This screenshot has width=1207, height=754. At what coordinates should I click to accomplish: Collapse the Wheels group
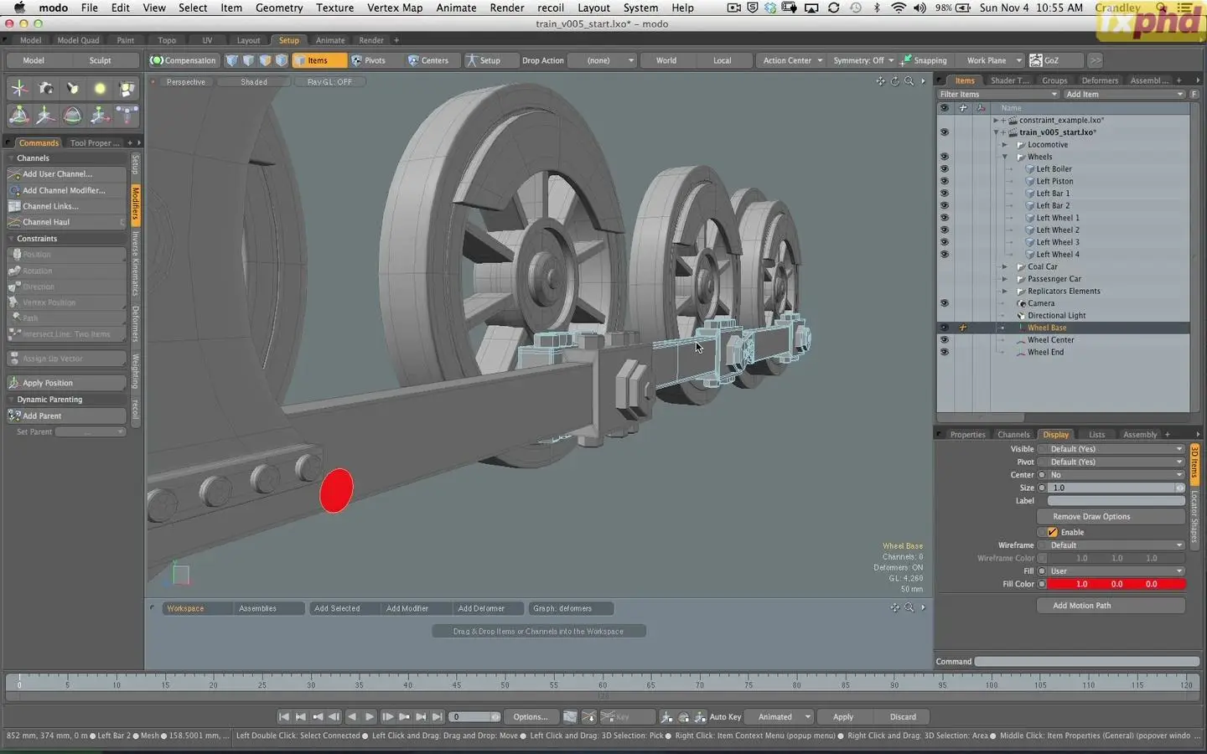[x=1005, y=157]
